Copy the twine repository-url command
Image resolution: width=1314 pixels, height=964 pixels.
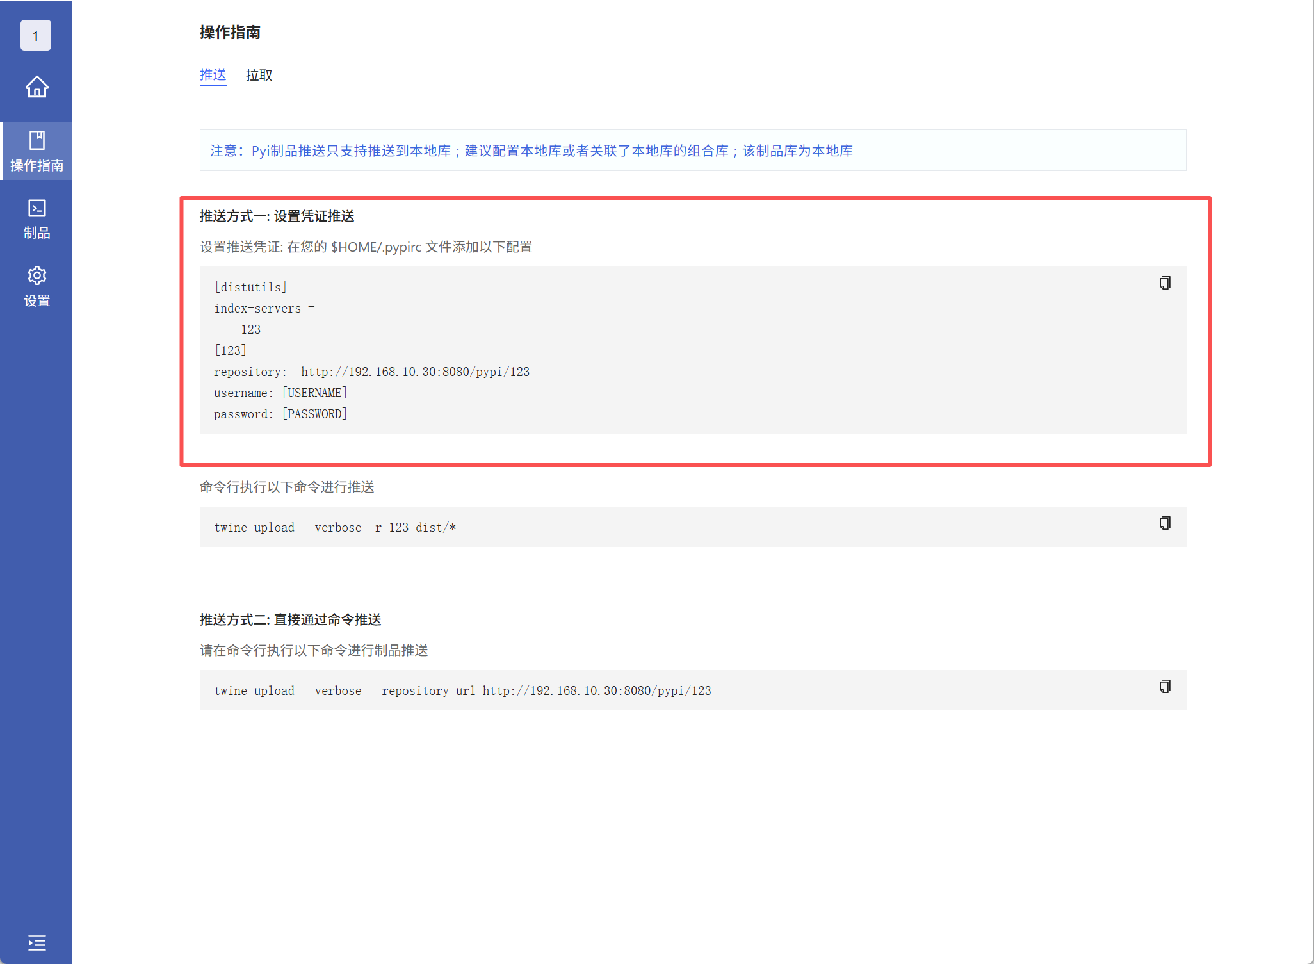click(1164, 687)
